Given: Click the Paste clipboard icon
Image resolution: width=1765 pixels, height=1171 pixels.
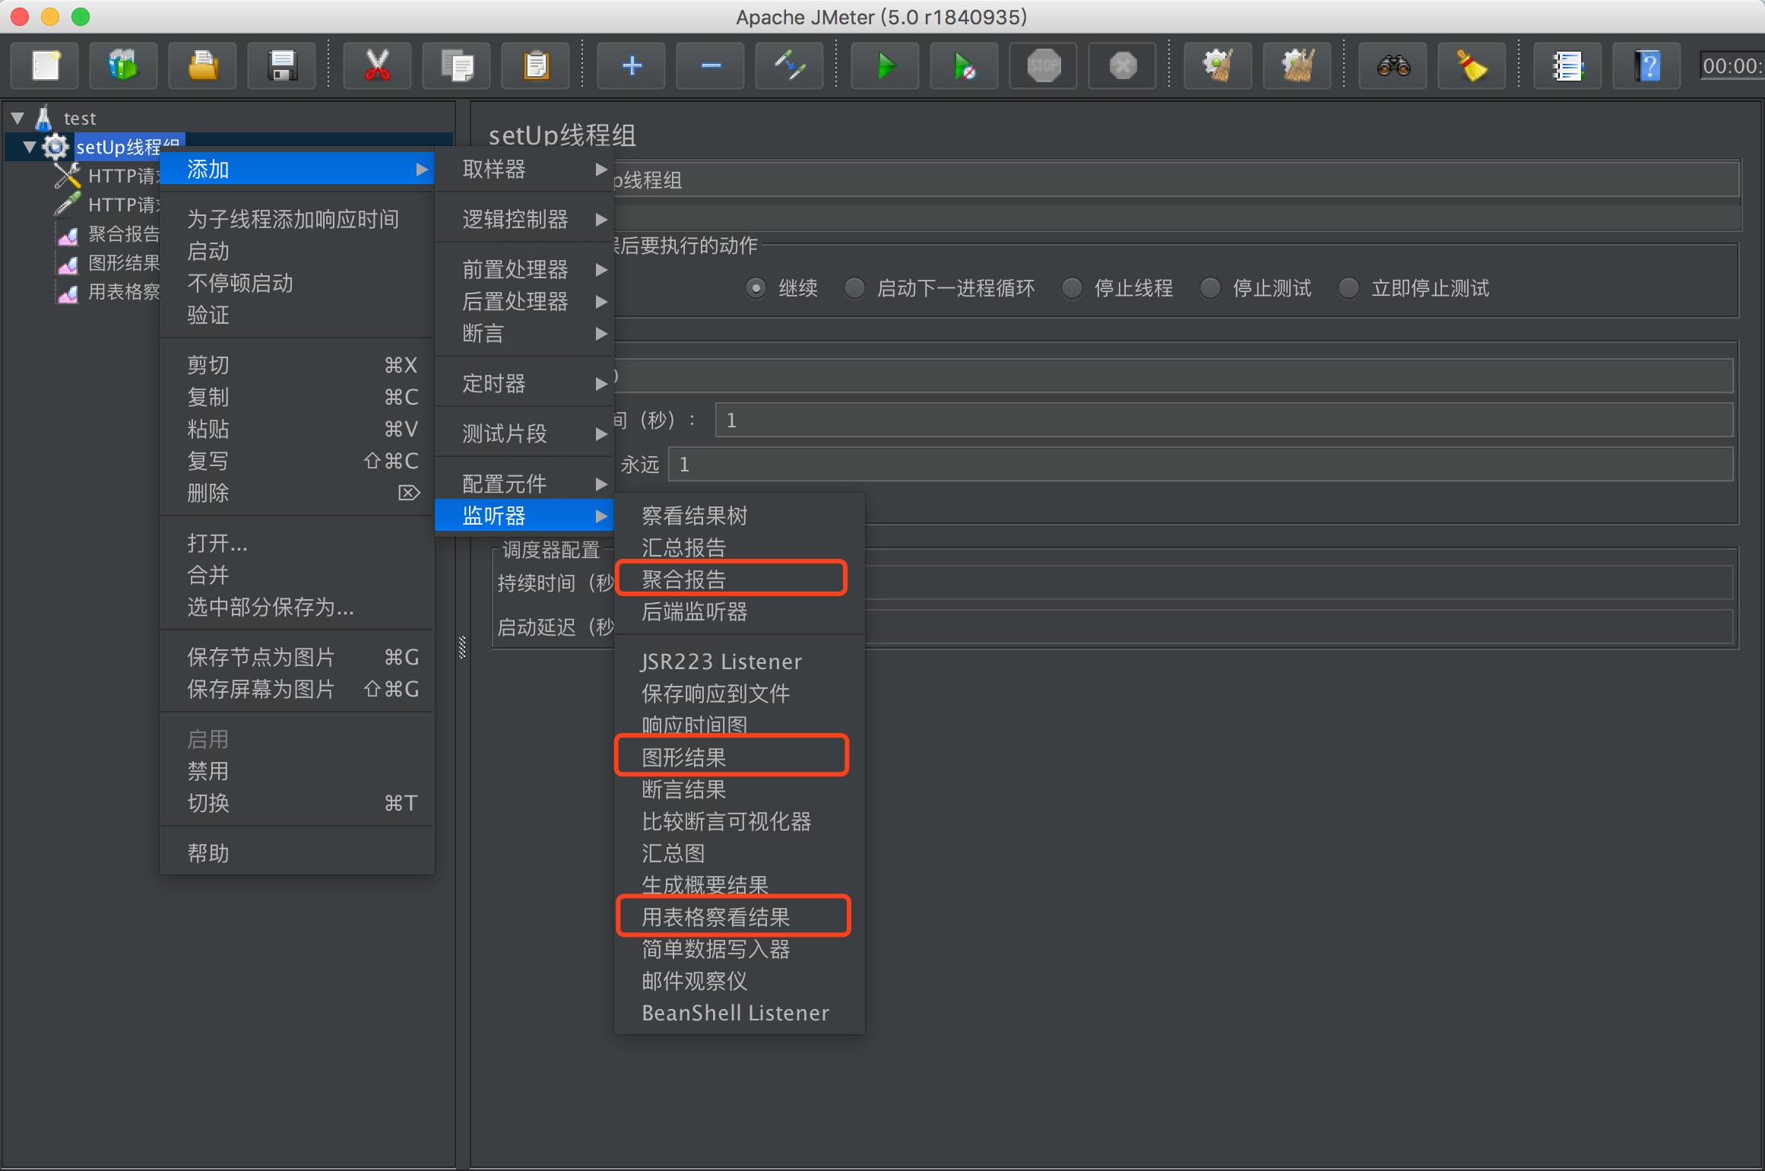Looking at the screenshot, I should tap(536, 65).
